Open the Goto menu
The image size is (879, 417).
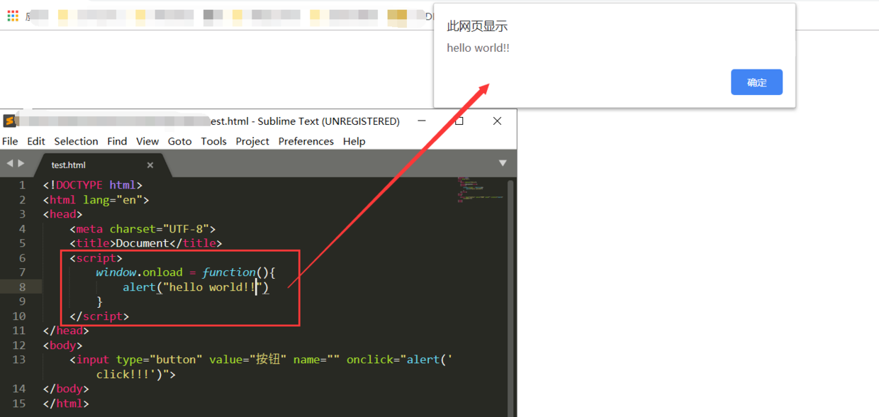coord(180,141)
